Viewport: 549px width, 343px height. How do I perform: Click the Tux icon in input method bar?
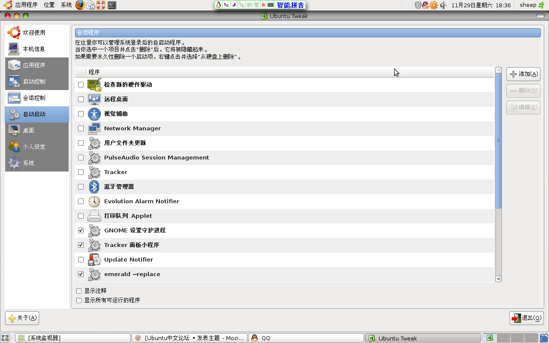219,5
